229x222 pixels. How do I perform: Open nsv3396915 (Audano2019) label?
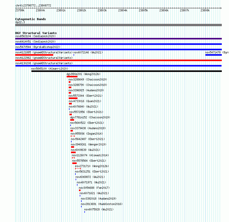coord(86,90)
